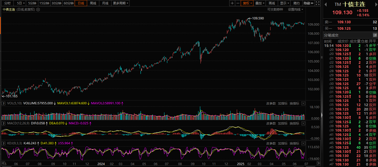Click 改参数 in the KDJ panel
378x167 pixels.
[271, 143]
